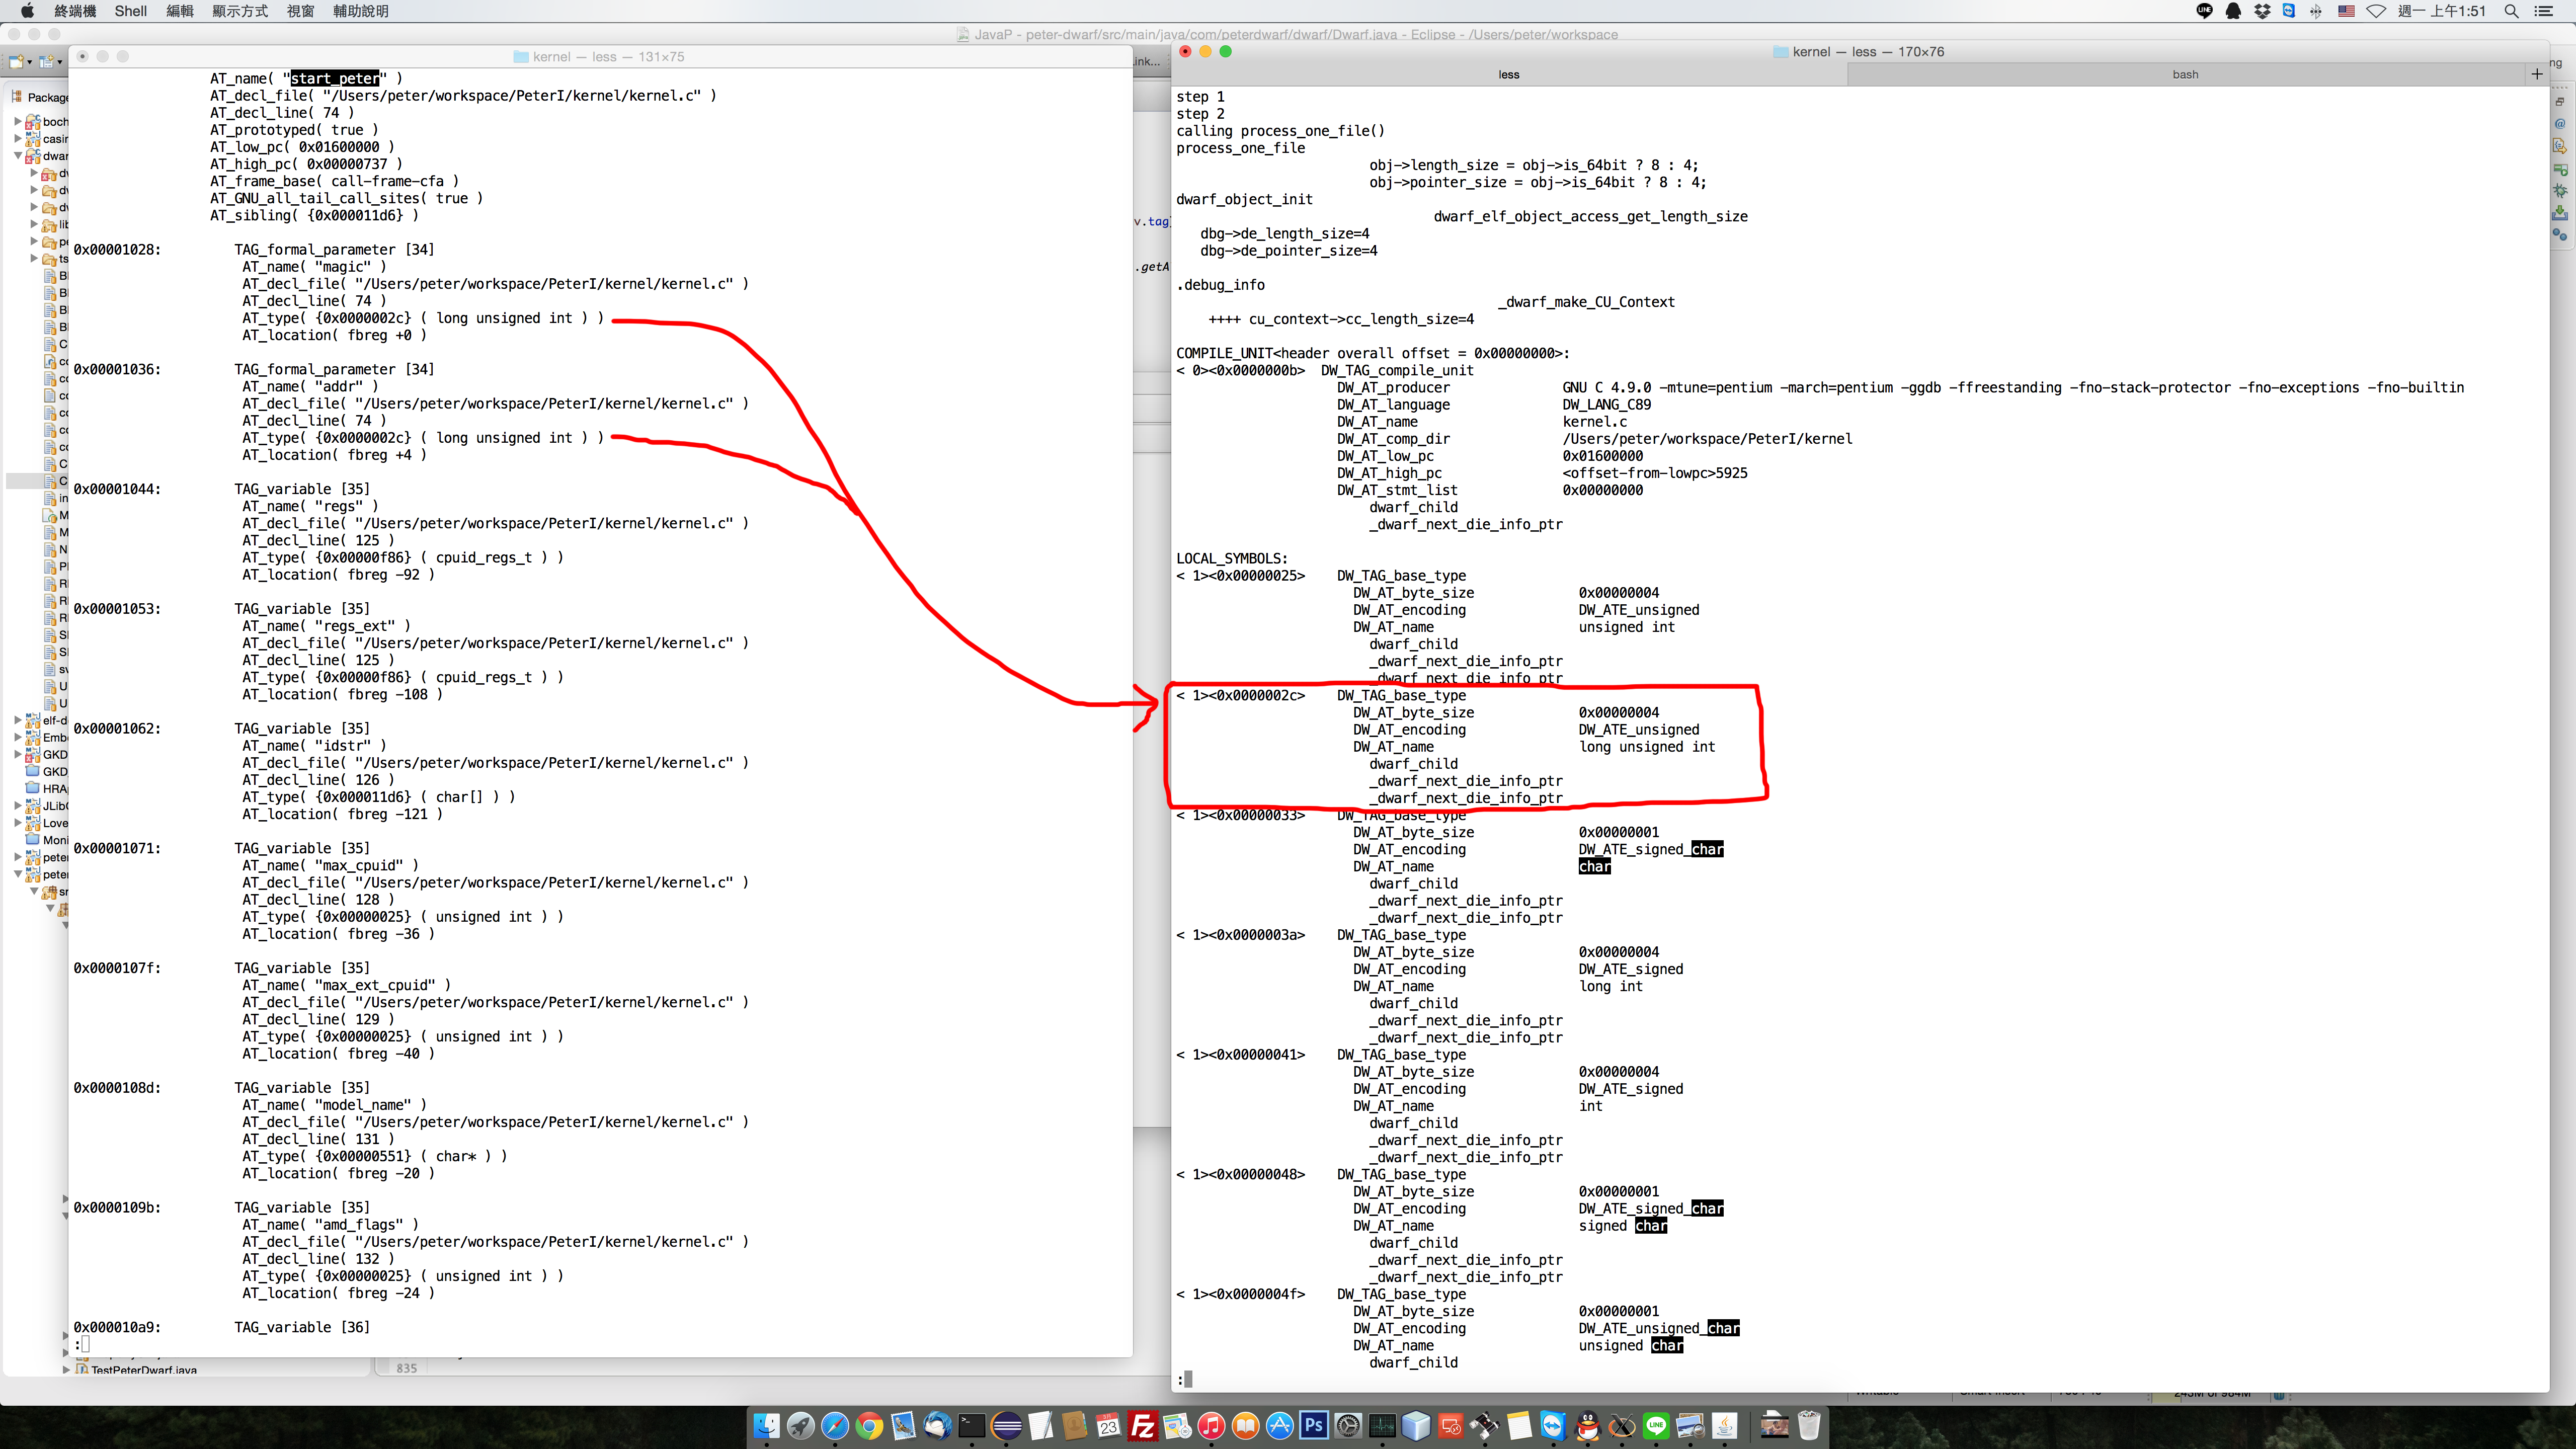Click 'long unsigned int' DW_AT_name value

coord(1647,747)
